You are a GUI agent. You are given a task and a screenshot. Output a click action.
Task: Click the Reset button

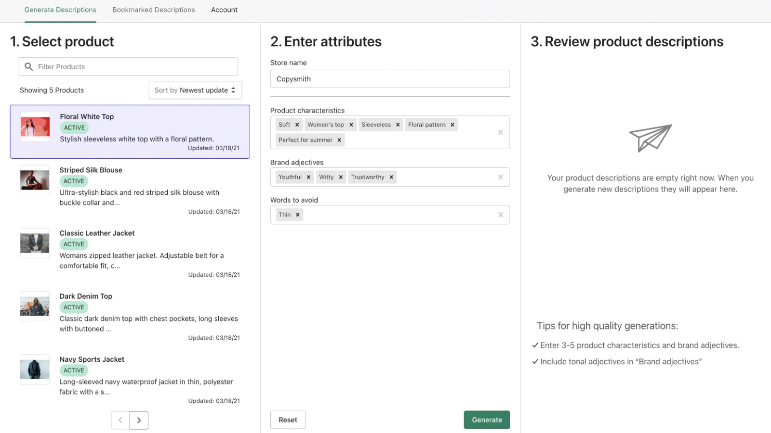(x=288, y=420)
